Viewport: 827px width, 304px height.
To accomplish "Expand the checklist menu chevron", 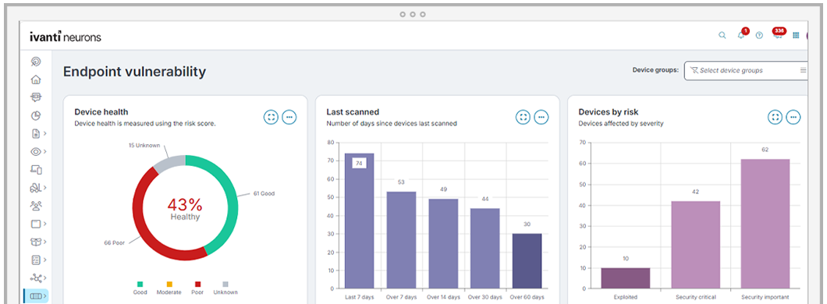I will tap(45, 260).
